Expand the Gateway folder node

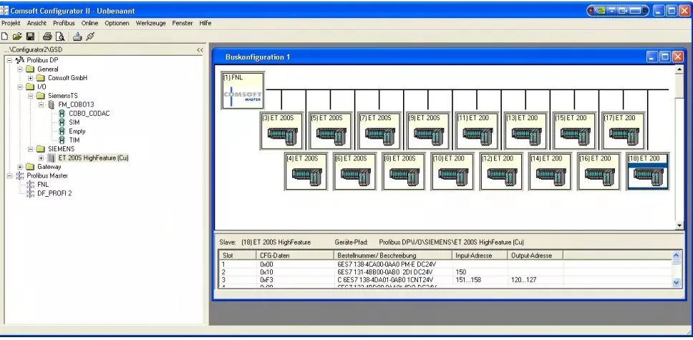coord(20,167)
